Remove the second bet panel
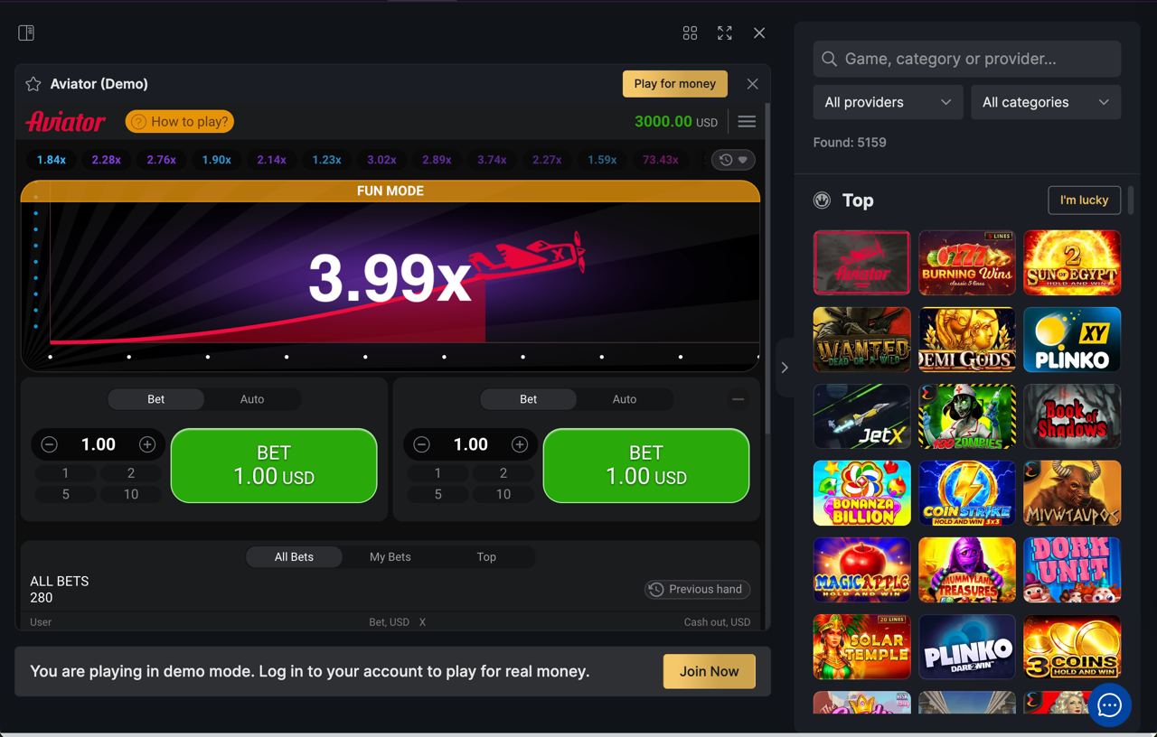 point(738,399)
